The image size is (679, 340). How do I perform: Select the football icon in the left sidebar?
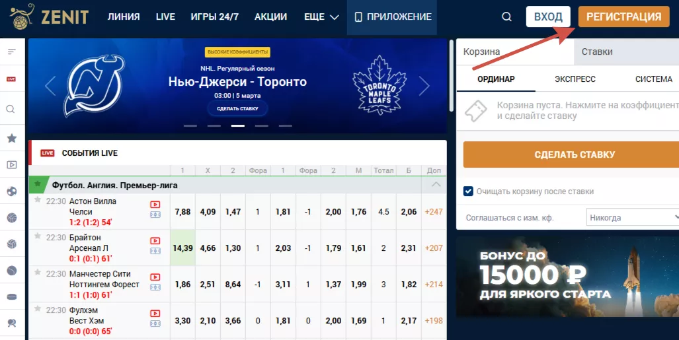pyautogui.click(x=11, y=191)
